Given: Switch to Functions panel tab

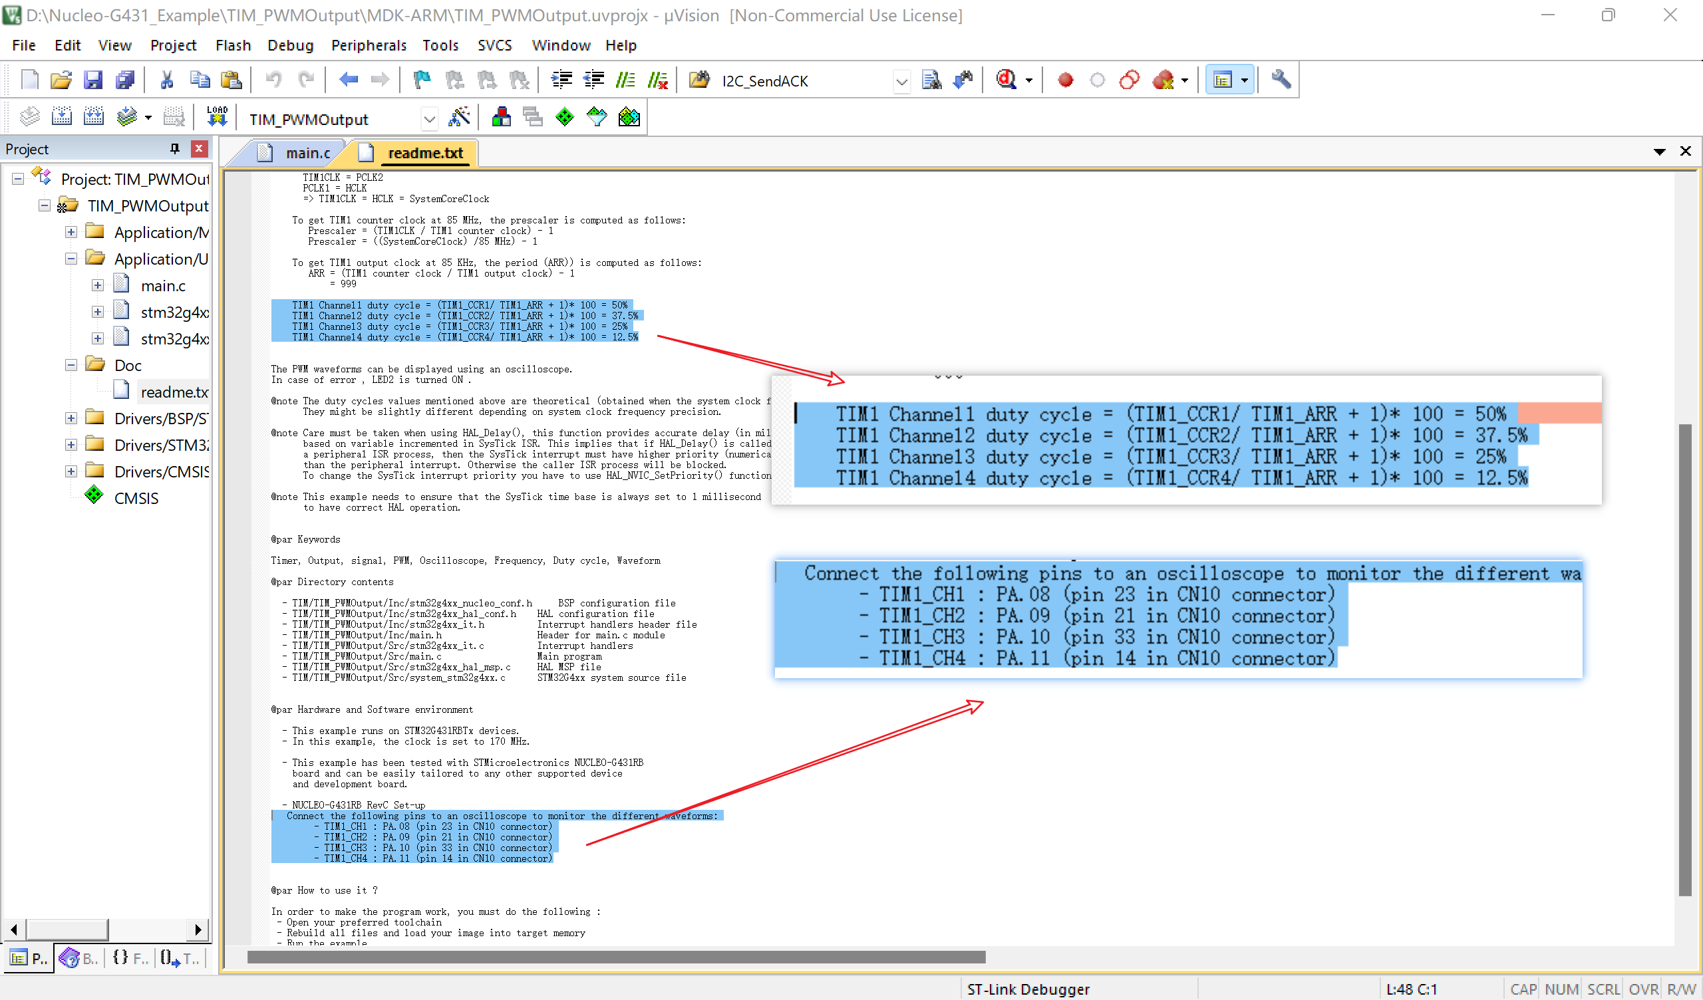Looking at the screenshot, I should tap(130, 958).
